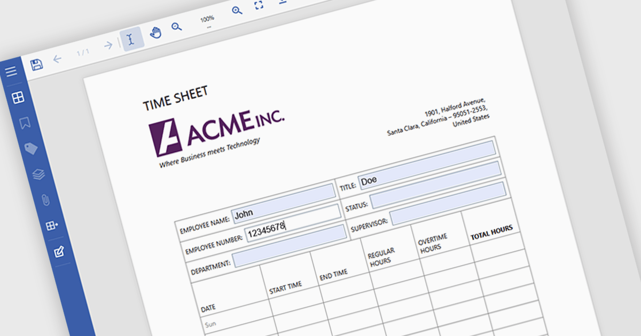Click the 'United States' address line
The image size is (641, 336).
click(x=471, y=121)
